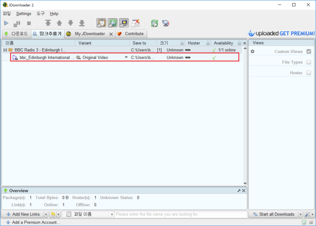Click the Add New Links button

pyautogui.click(x=23, y=214)
